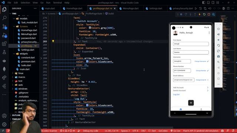Open the File menu

click(x=9, y=3)
